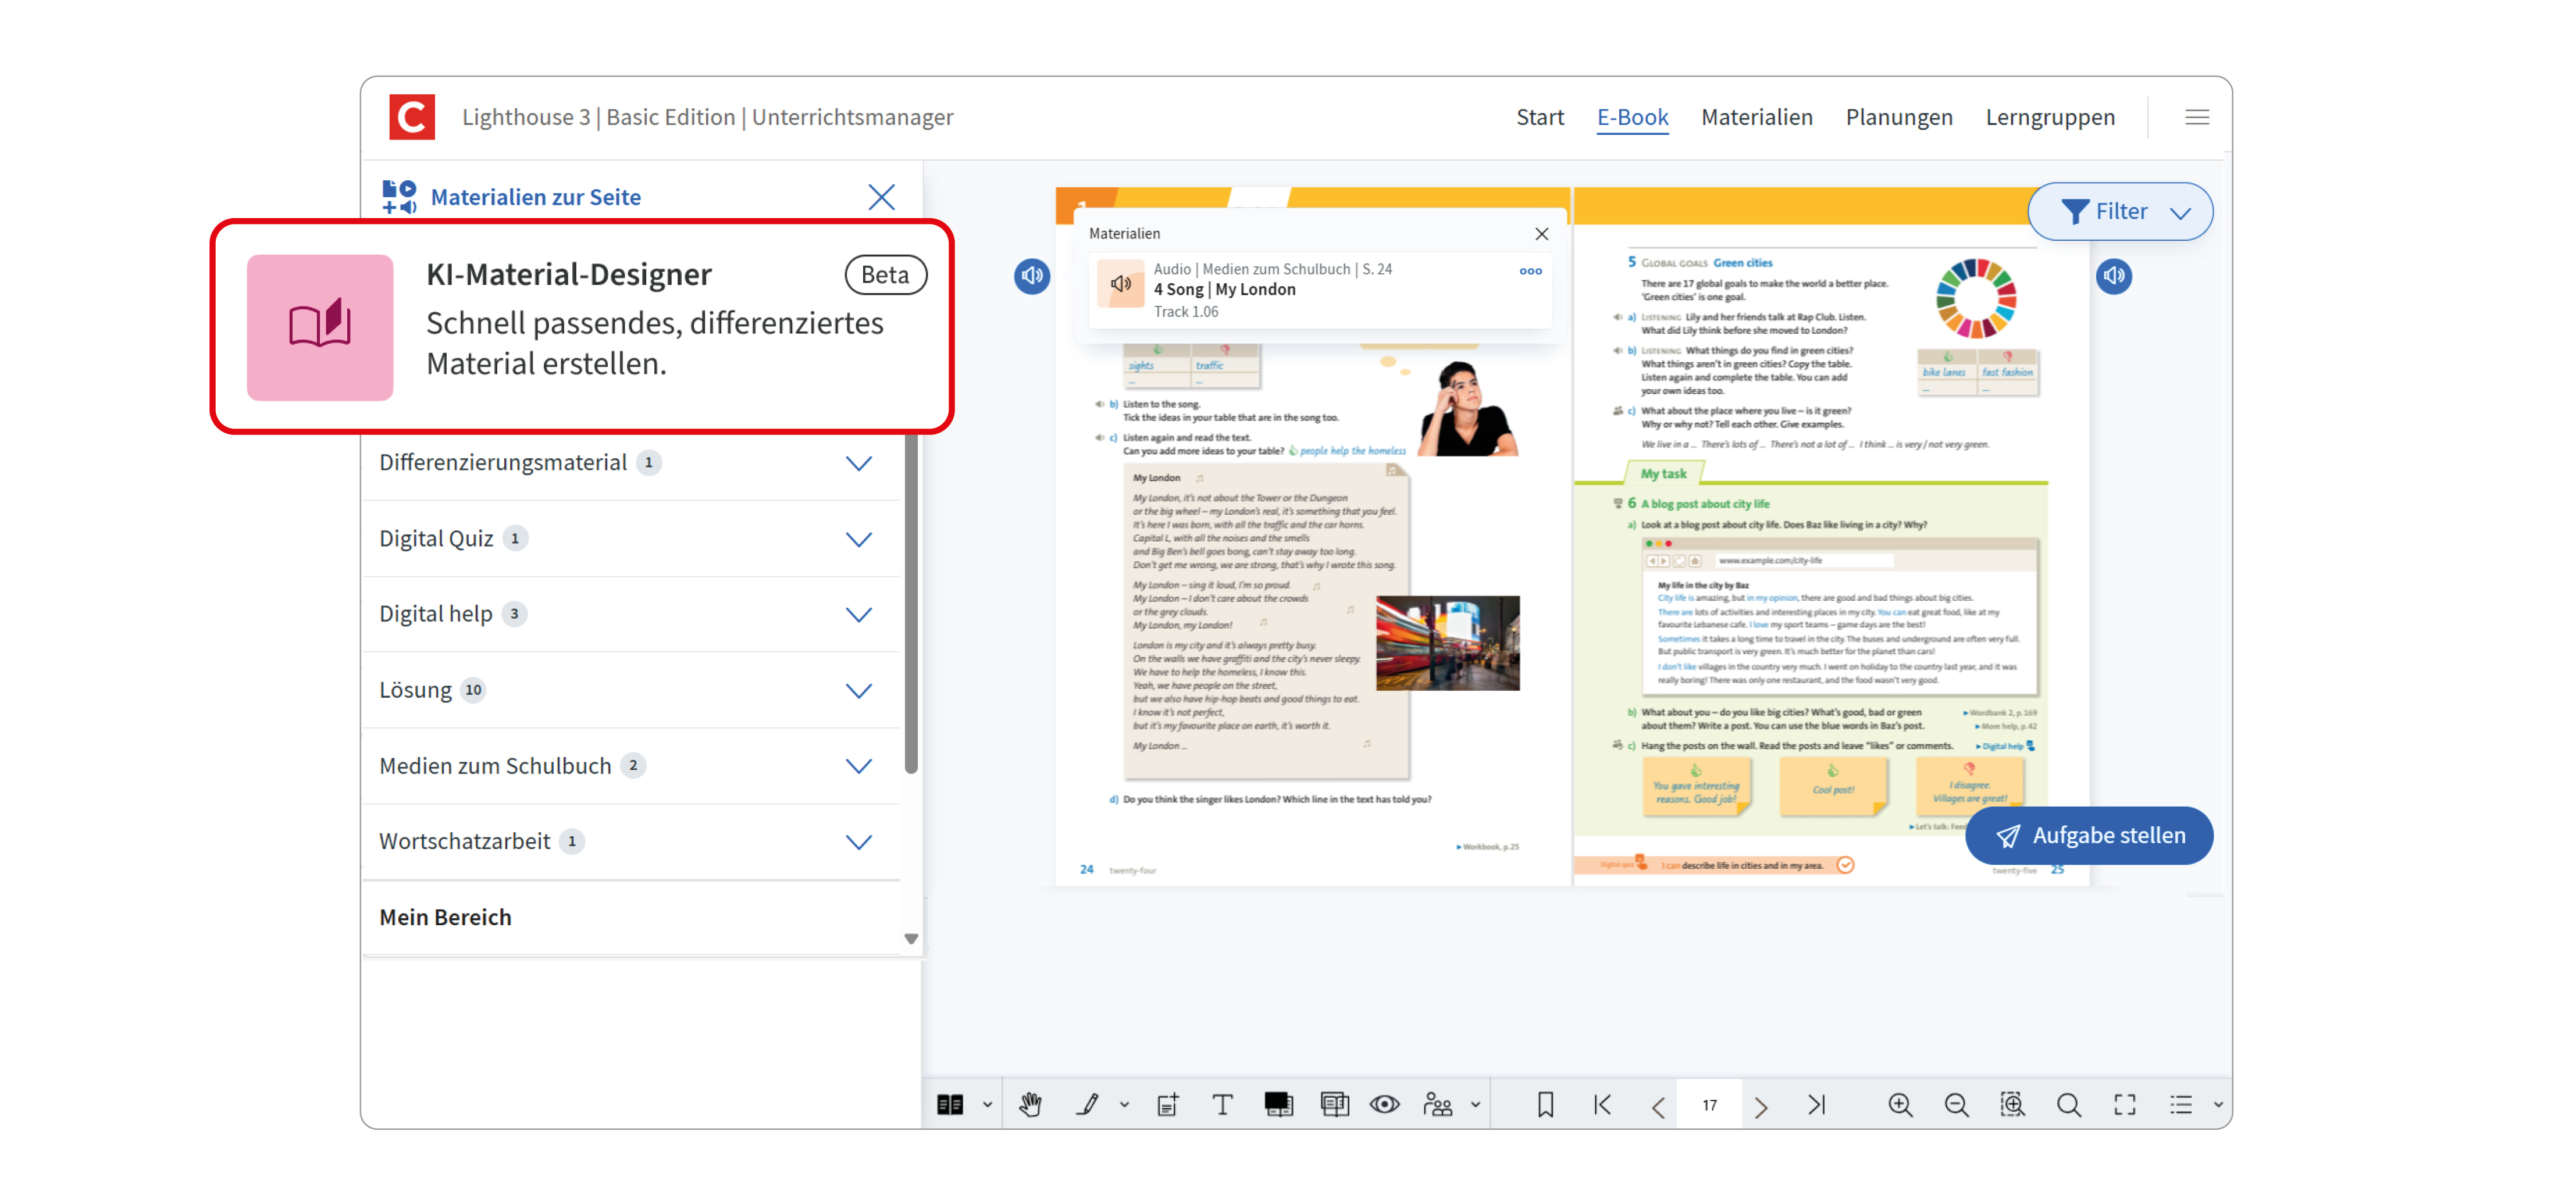Open the sticky note creation tool
Image resolution: width=2576 pixels, height=1202 pixels.
(1167, 1104)
